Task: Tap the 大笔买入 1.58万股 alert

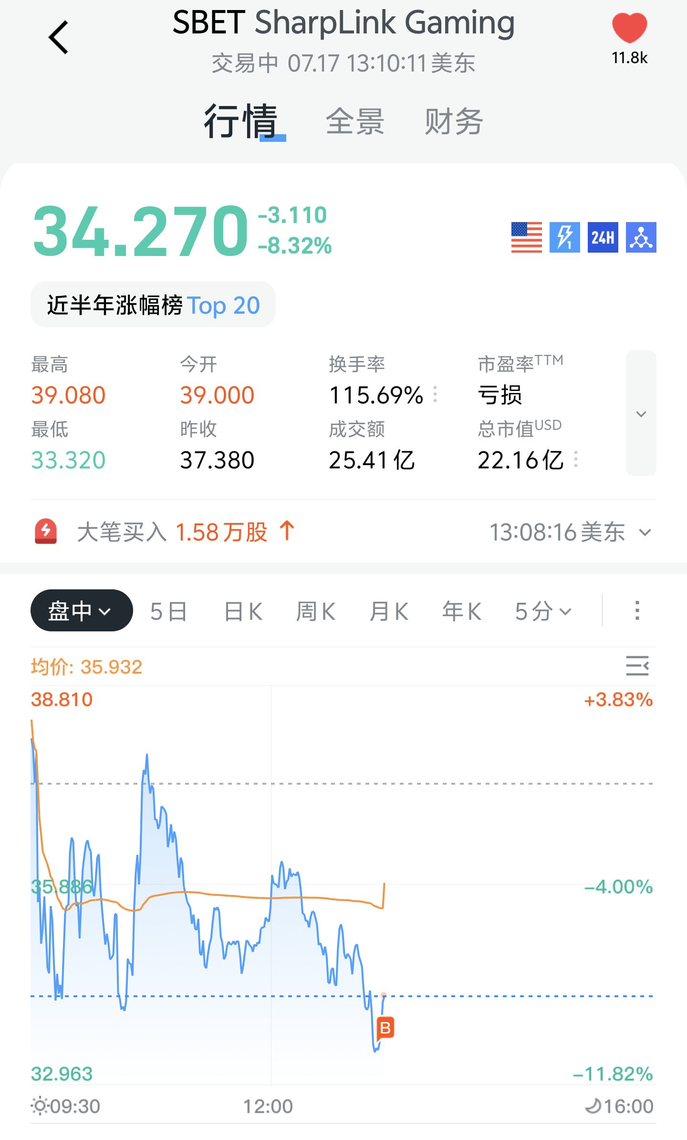Action: click(186, 532)
